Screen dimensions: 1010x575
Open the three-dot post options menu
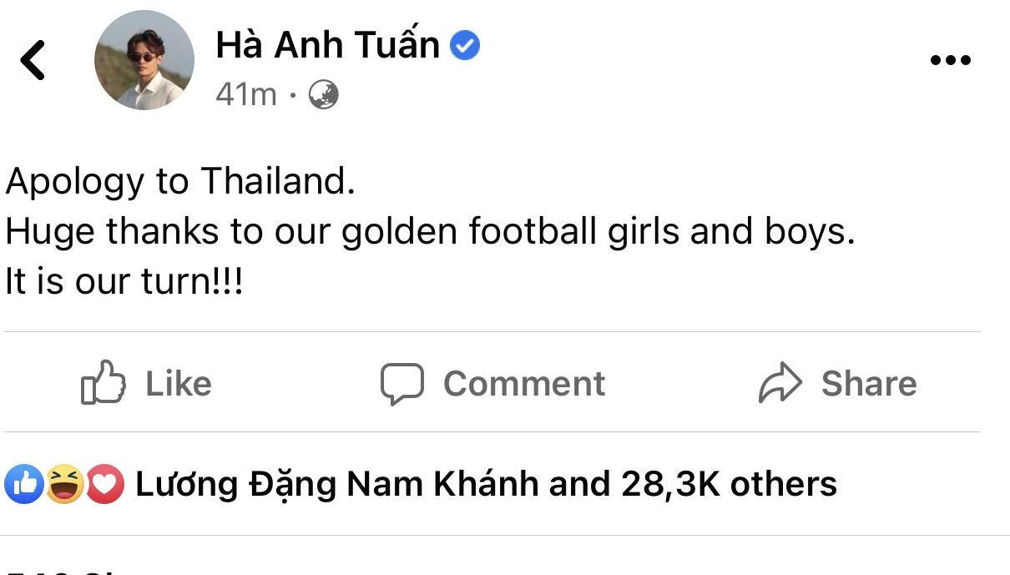pos(952,58)
